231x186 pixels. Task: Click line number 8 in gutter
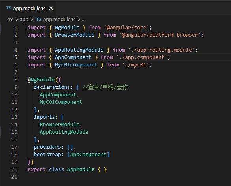(16, 80)
